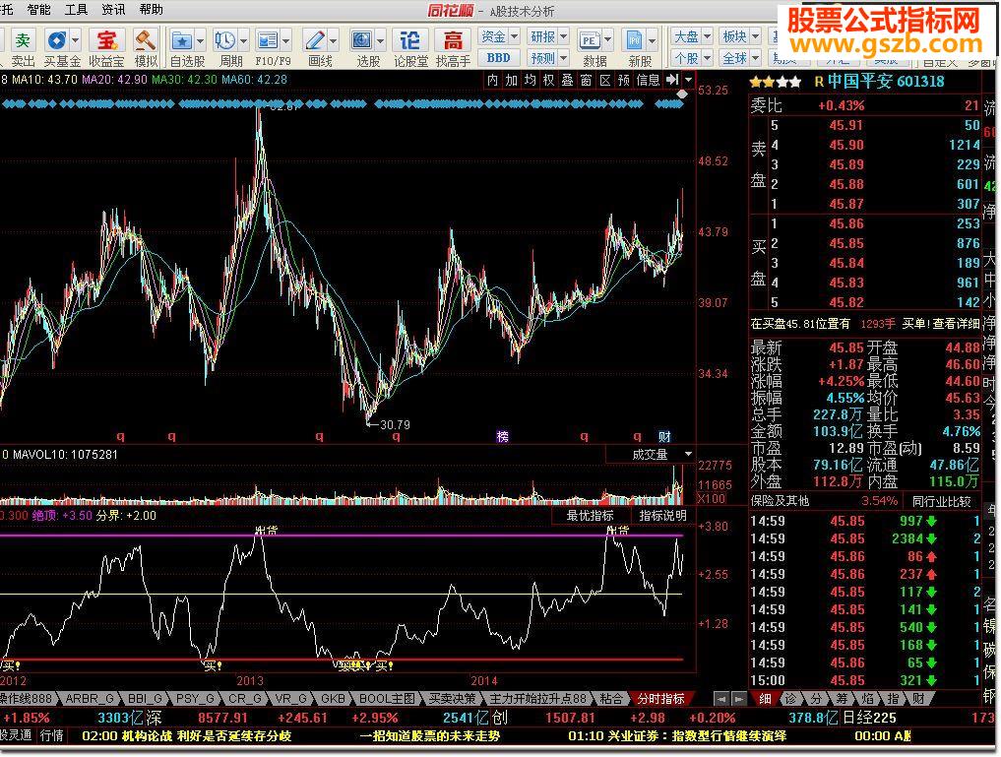
Task: Open the 工具 menu
Action: pyautogui.click(x=76, y=10)
